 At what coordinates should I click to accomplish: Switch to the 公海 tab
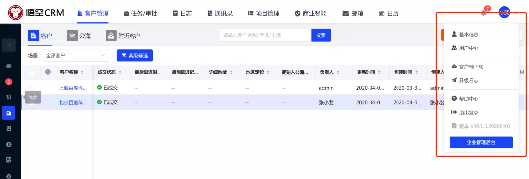pos(79,36)
